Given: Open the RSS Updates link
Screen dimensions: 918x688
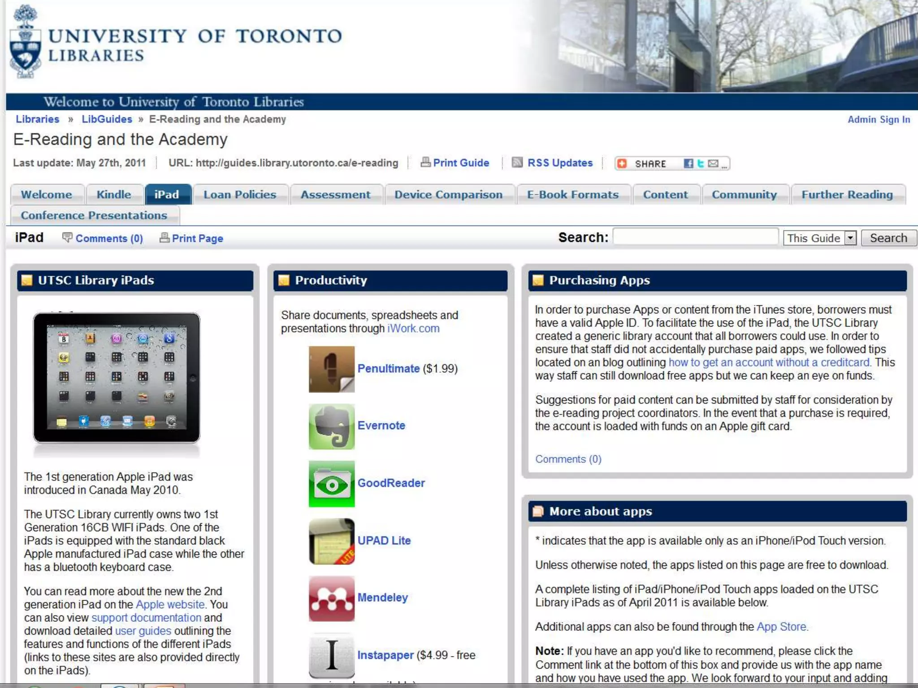Looking at the screenshot, I should 559,163.
